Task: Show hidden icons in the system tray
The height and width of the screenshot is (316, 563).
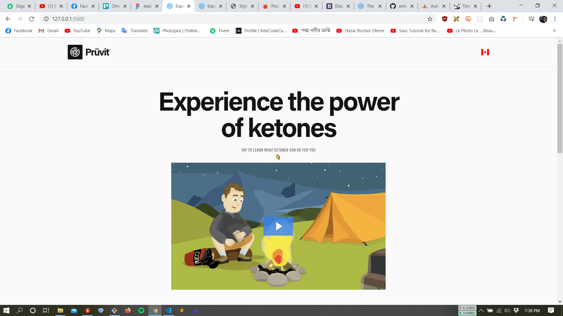Action: [x=481, y=310]
